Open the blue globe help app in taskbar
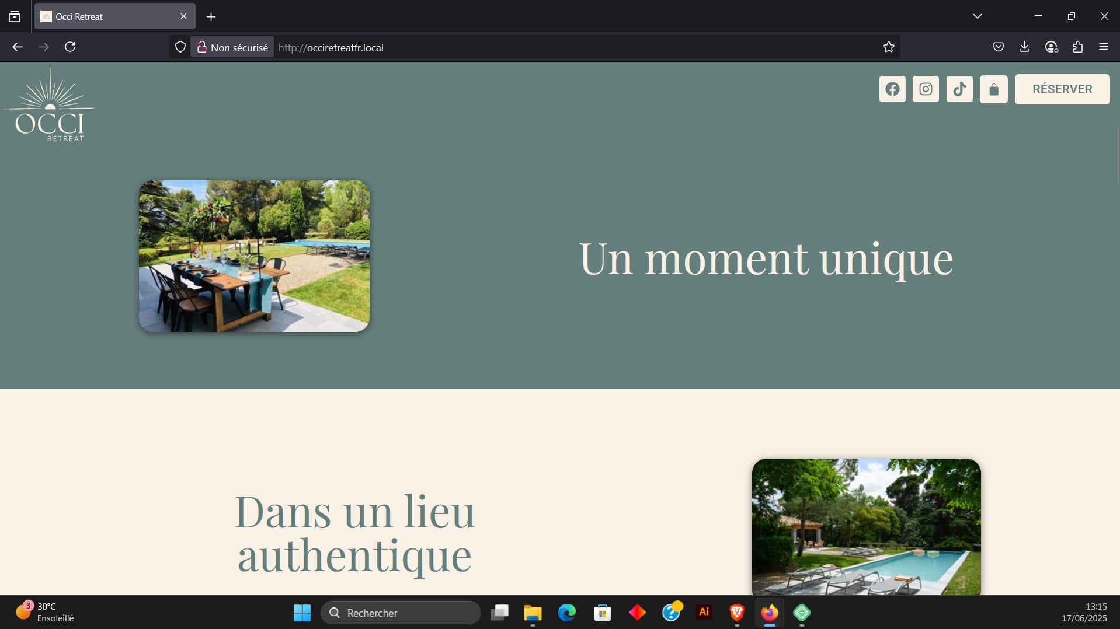Viewport: 1120px width, 629px height. pyautogui.click(x=672, y=613)
